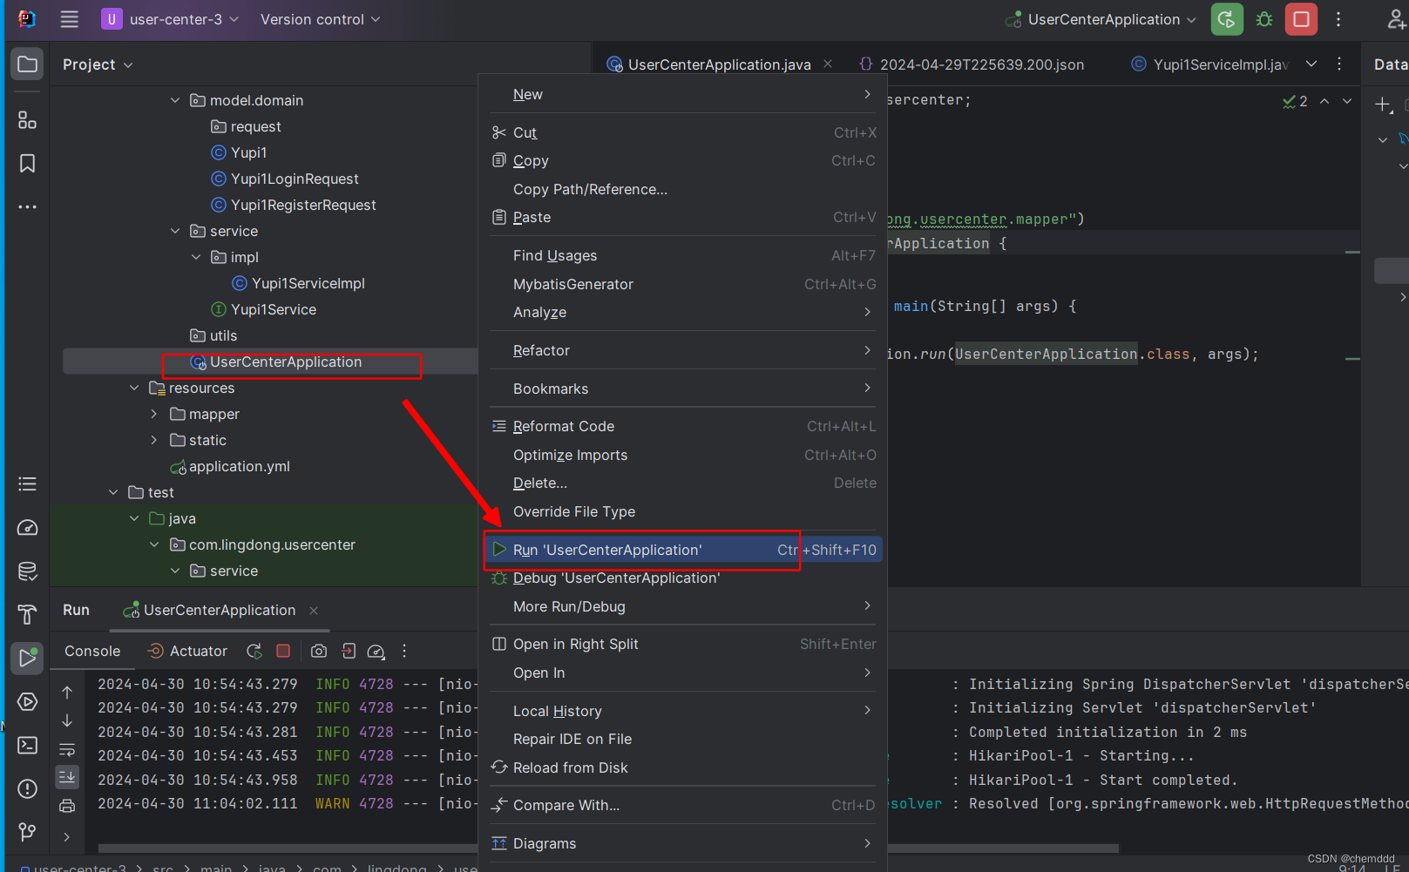1409x872 pixels.
Task: Close the UserCenterApplication run tab
Action: [x=314, y=611]
